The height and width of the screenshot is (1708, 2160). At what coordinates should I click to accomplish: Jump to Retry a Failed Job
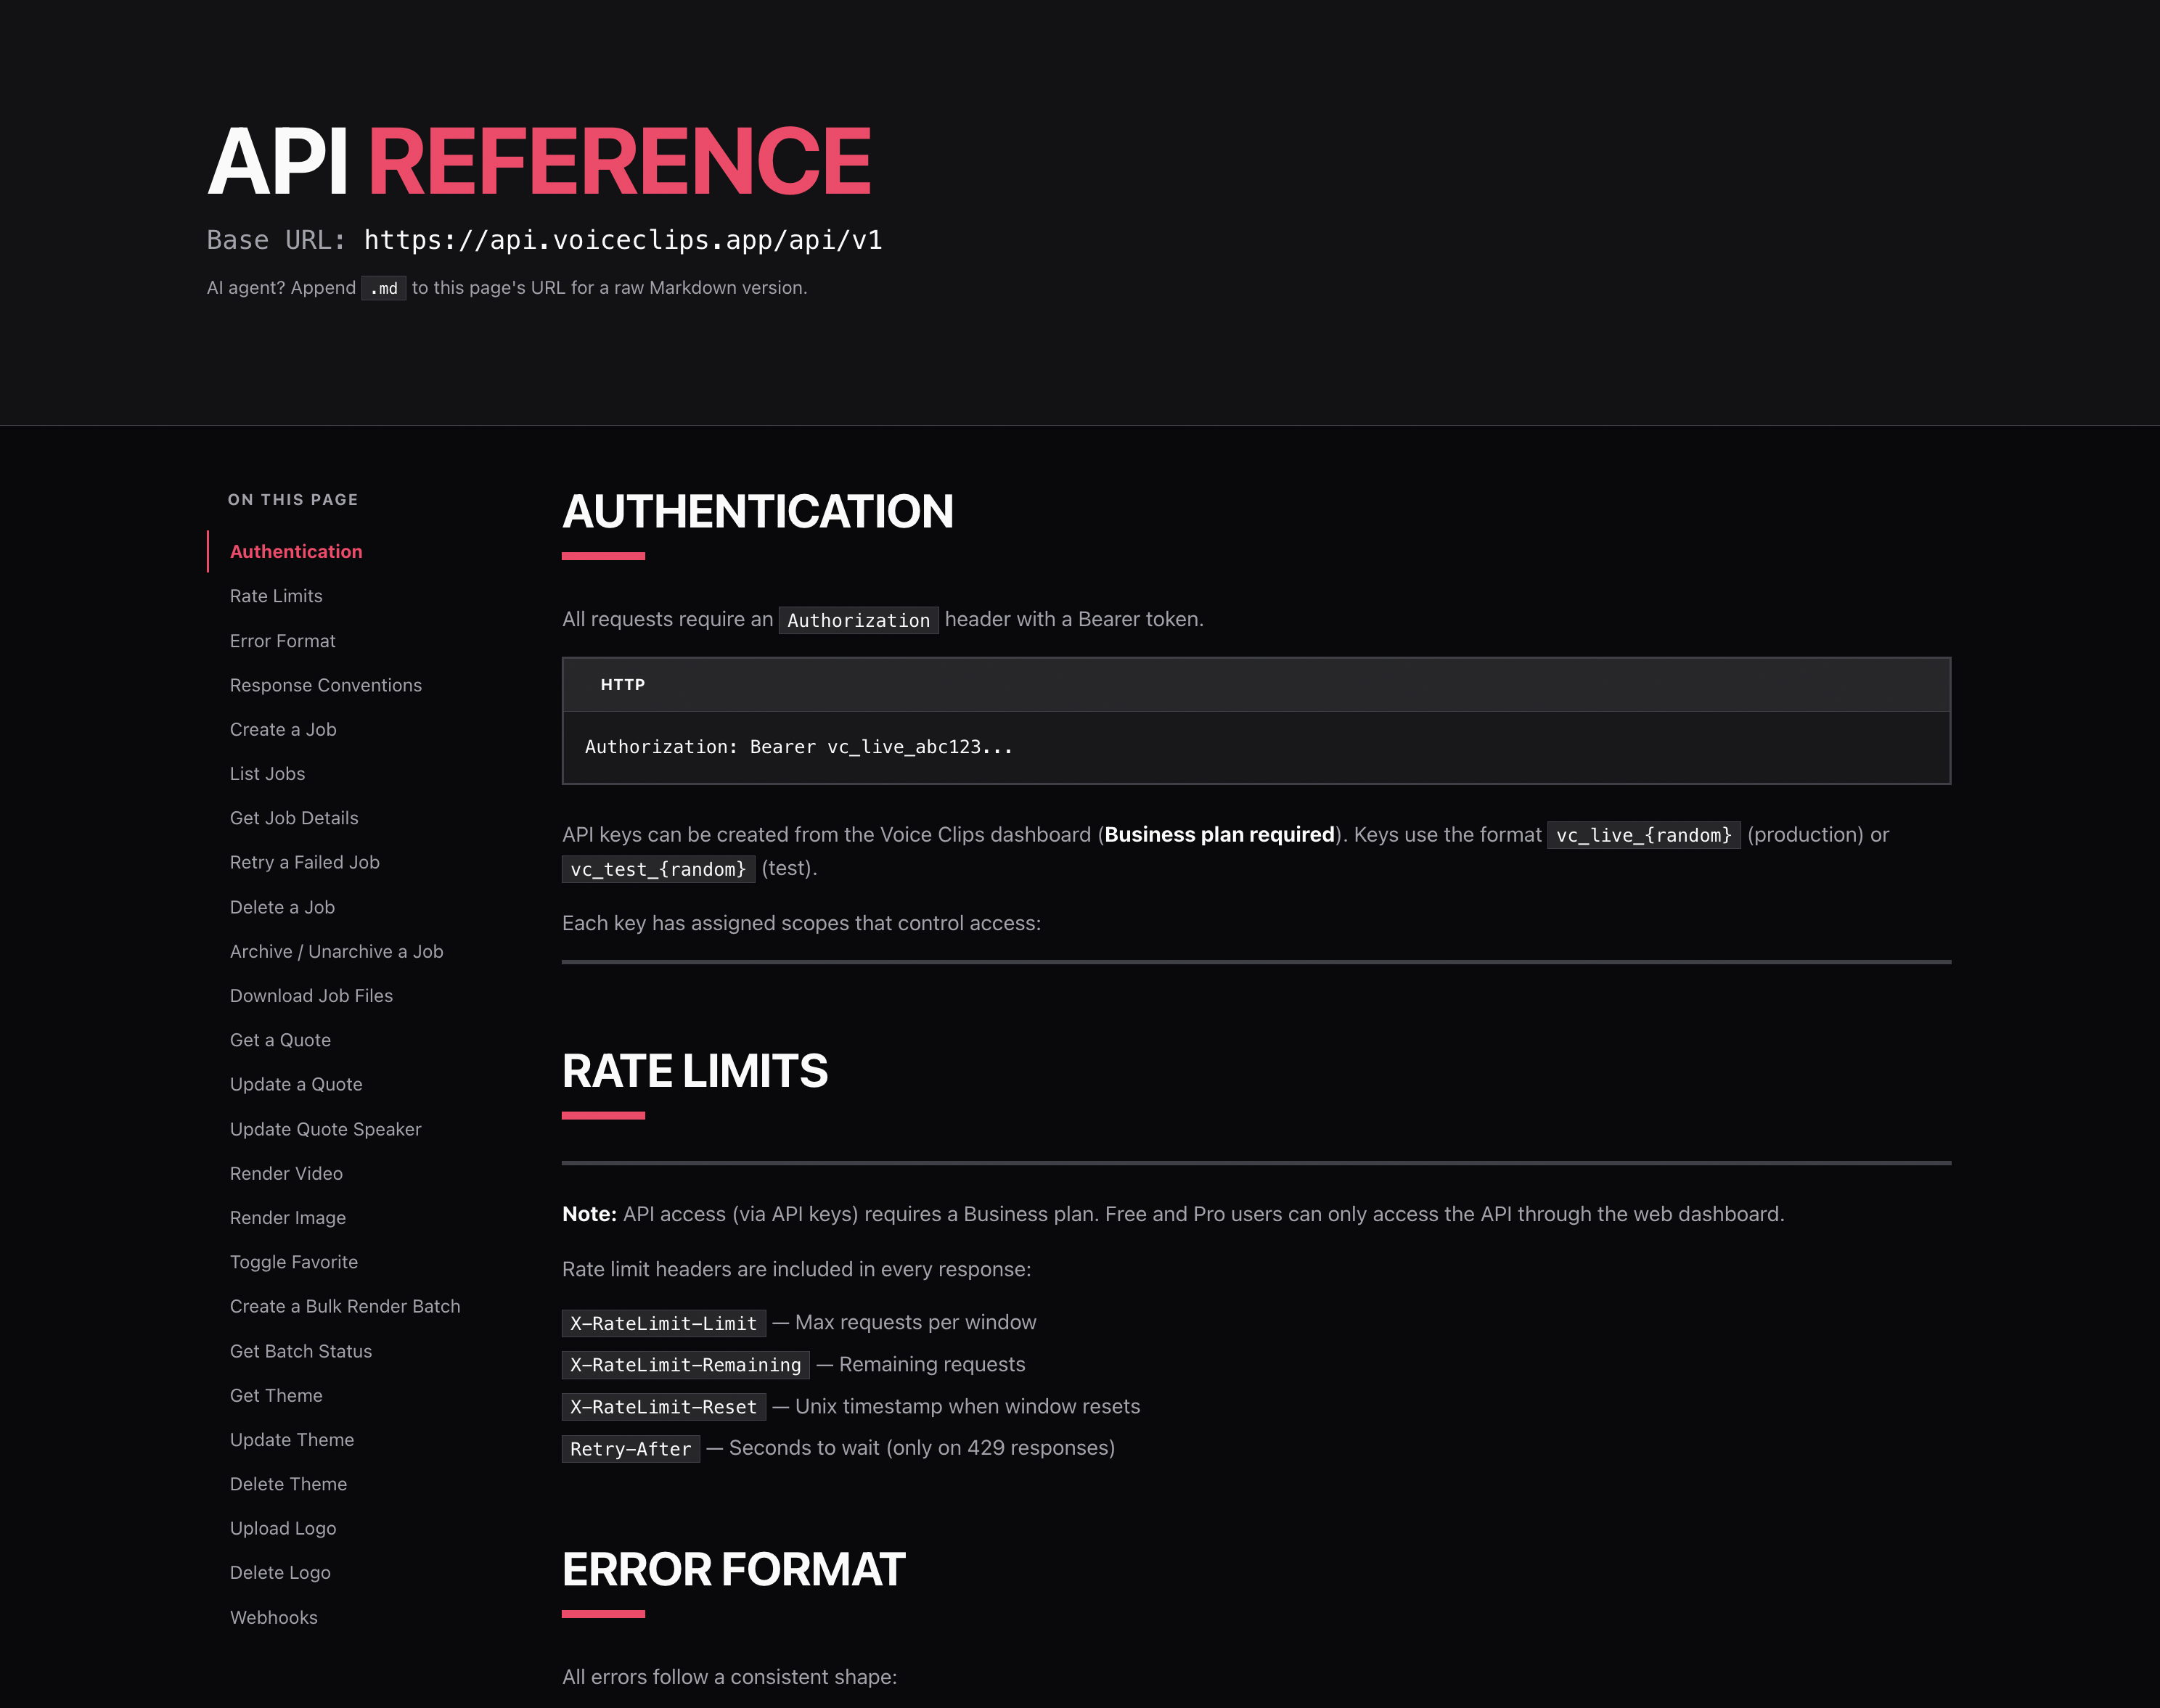(304, 862)
